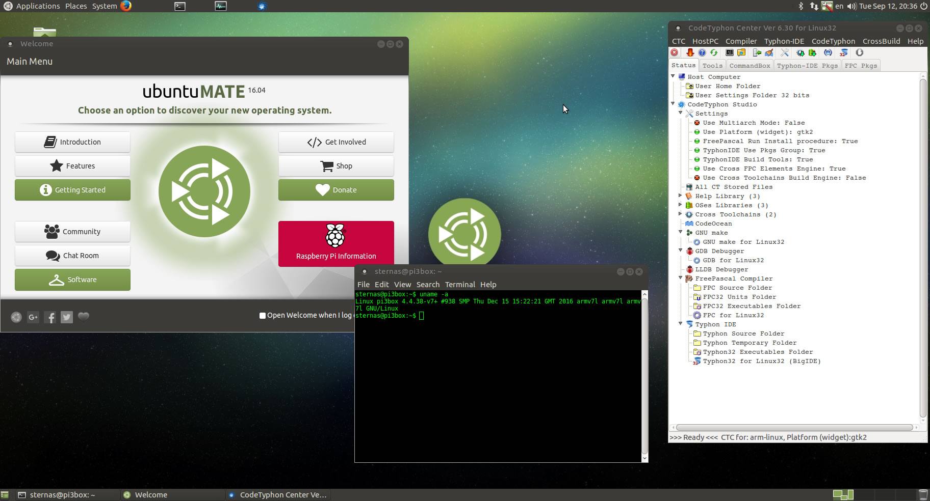Open the Google+ link in Welcome footer
The image size is (930, 501).
pyautogui.click(x=33, y=317)
